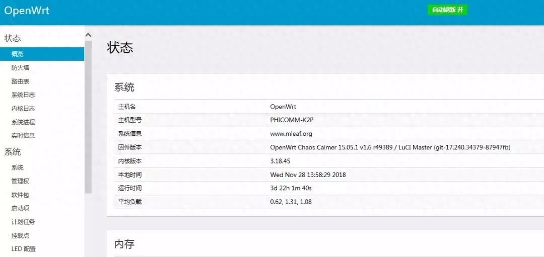Open the 实时信息 realtime graphs page

23,135
